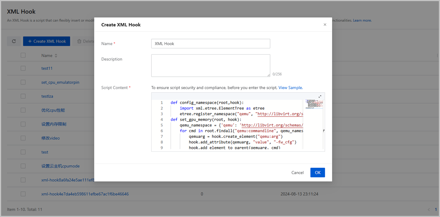Click the 'Item 1-10, Total: 11' text
The height and width of the screenshot is (217, 440).
coord(25,210)
